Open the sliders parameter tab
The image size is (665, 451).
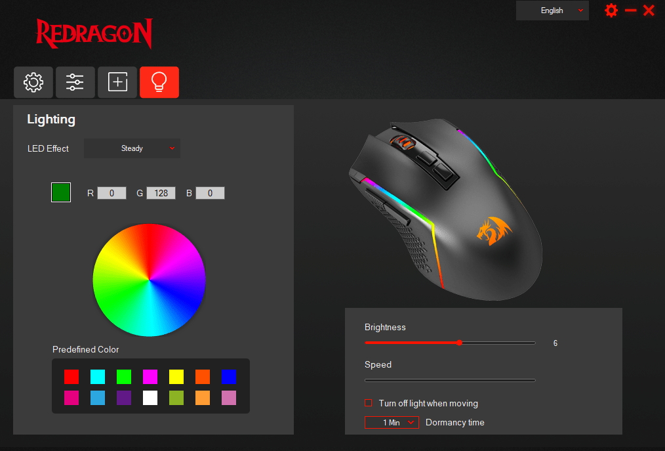[75, 82]
